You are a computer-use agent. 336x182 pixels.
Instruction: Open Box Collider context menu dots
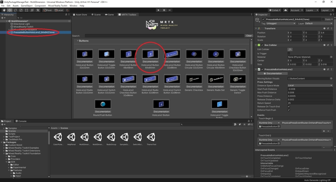point(332,45)
